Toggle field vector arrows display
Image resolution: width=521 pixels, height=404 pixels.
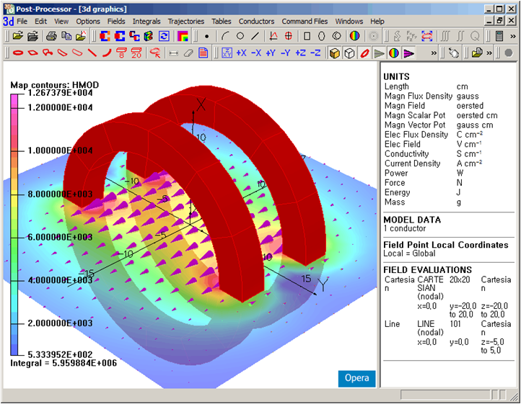tap(409, 53)
